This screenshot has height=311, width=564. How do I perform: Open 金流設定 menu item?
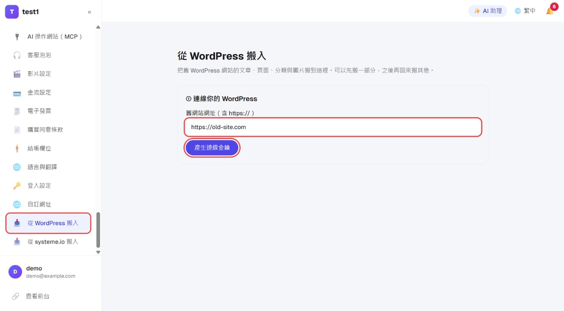[48, 93]
